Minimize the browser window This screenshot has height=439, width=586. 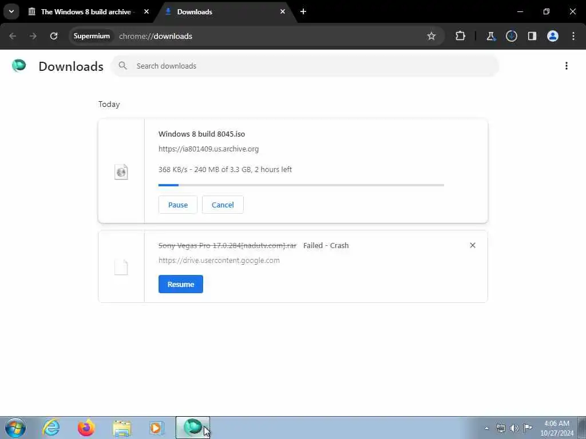(520, 11)
